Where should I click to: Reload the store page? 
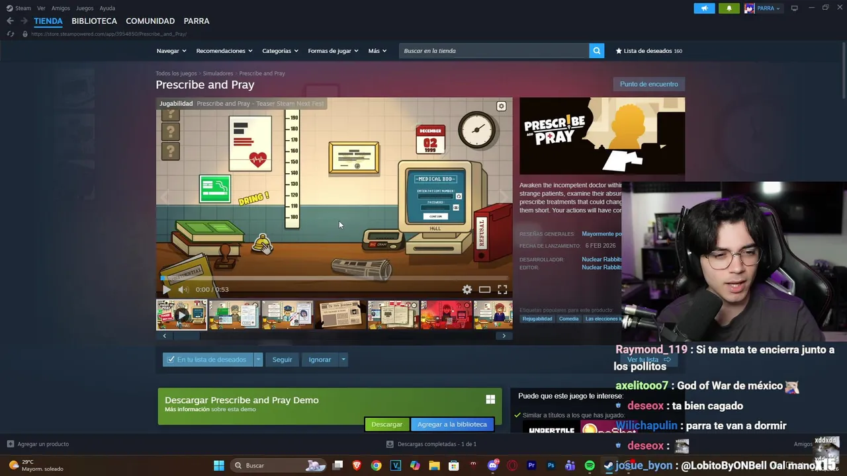click(x=10, y=34)
